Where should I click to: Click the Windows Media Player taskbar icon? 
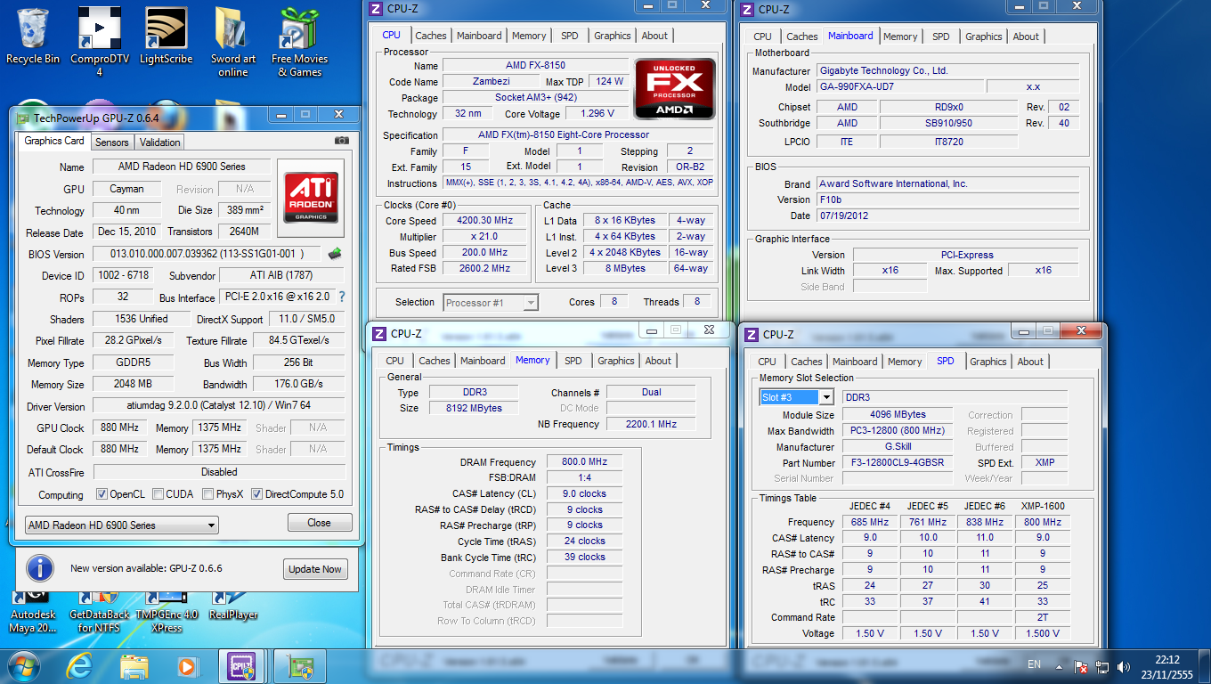(187, 665)
